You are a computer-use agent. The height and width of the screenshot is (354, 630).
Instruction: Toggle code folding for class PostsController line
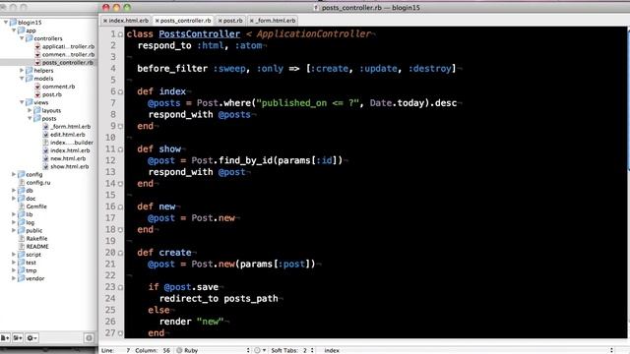pos(120,34)
